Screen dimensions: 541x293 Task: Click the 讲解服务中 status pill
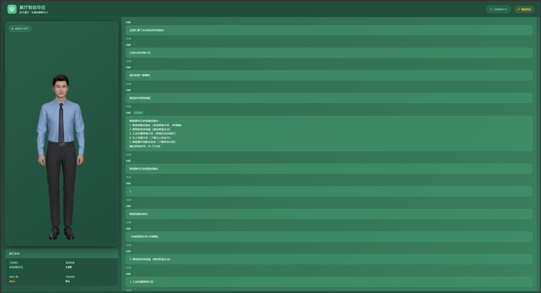499,9
